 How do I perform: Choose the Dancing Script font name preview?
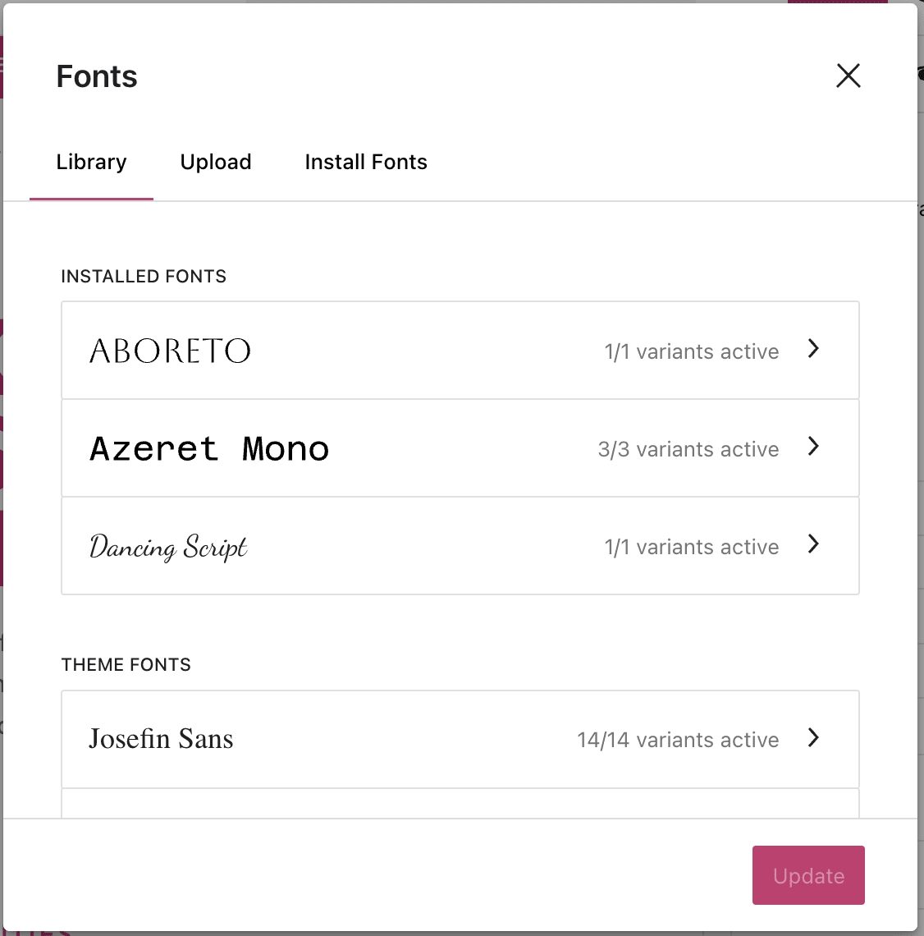[x=168, y=547]
